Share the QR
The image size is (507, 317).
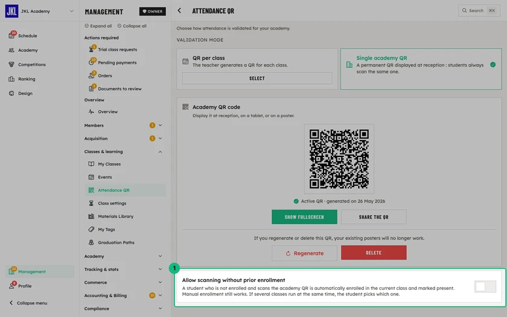pyautogui.click(x=374, y=217)
